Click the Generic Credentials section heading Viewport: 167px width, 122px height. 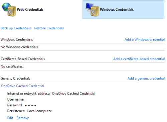[15, 79]
